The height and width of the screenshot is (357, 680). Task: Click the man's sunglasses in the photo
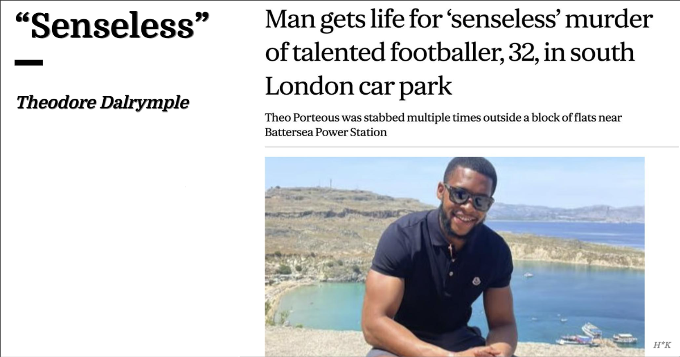469,198
